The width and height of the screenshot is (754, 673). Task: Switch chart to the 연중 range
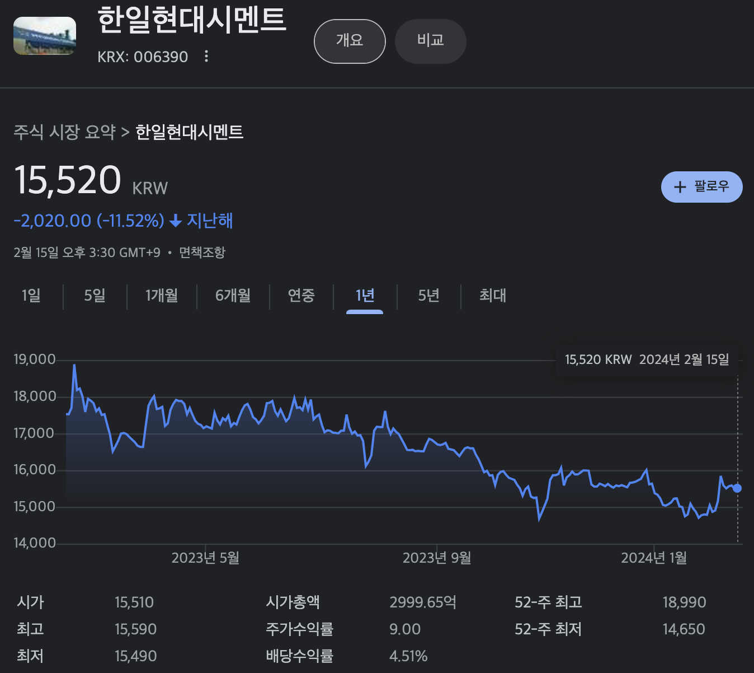point(301,295)
